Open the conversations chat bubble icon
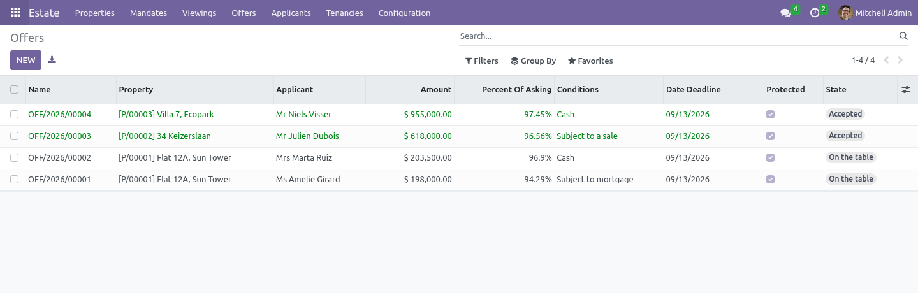Image resolution: width=918 pixels, height=293 pixels. pyautogui.click(x=785, y=13)
